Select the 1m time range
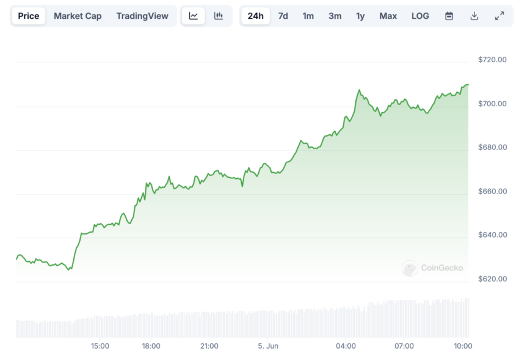This screenshot has width=519, height=362. click(x=308, y=16)
